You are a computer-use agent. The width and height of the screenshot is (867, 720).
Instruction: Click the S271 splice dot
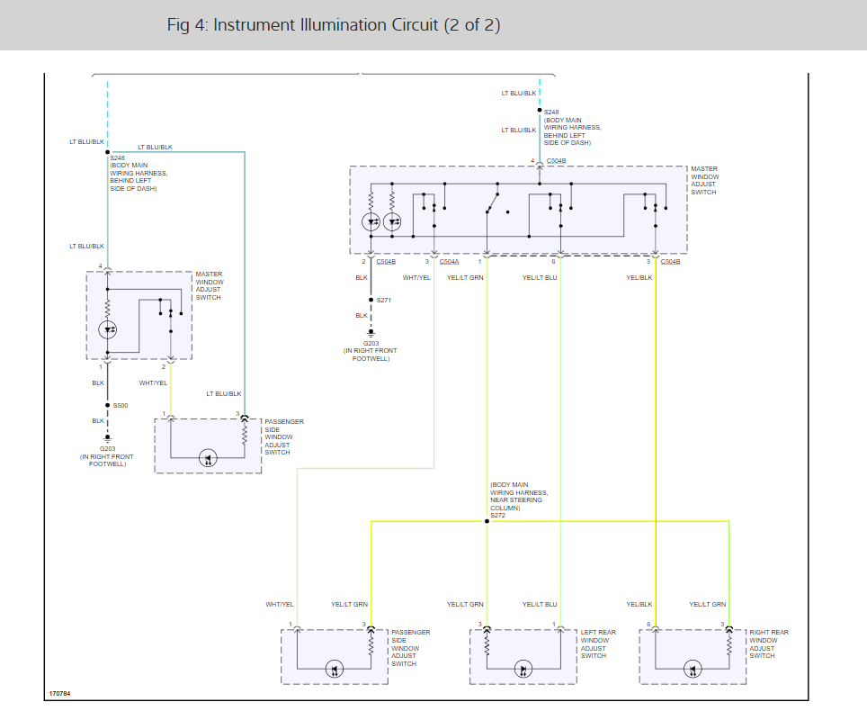pos(371,300)
